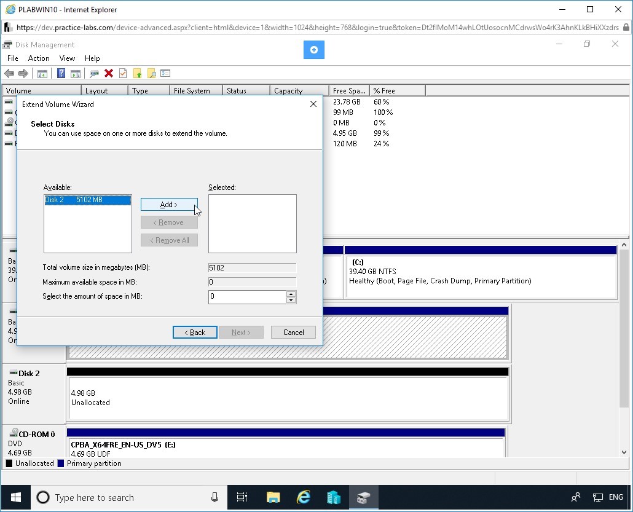
Task: Toggle Show/Hide Action Pane toolbar icon
Action: coord(76,74)
